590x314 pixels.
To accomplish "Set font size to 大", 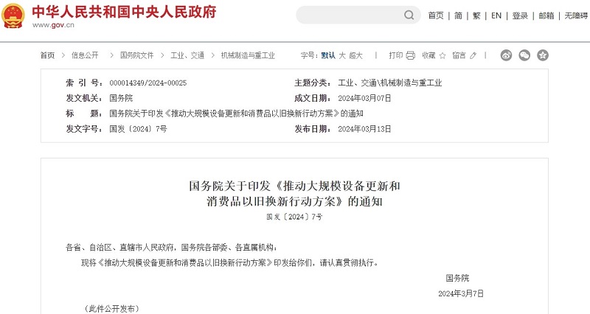I will click(342, 55).
